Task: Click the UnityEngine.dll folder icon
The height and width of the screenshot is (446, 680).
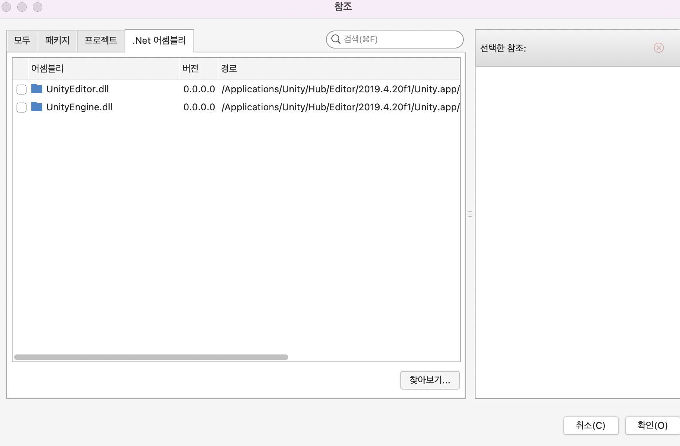Action: [x=37, y=107]
